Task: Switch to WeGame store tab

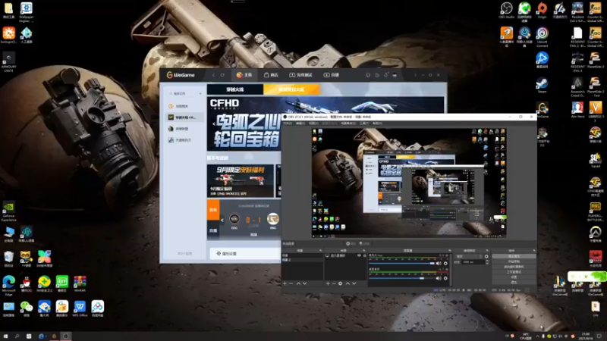Action: (271, 75)
